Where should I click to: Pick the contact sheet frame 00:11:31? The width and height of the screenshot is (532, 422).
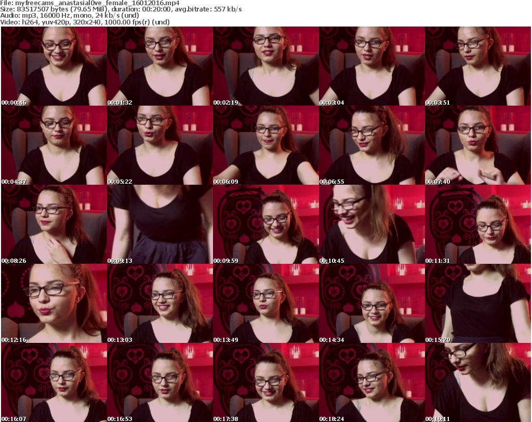(478, 224)
